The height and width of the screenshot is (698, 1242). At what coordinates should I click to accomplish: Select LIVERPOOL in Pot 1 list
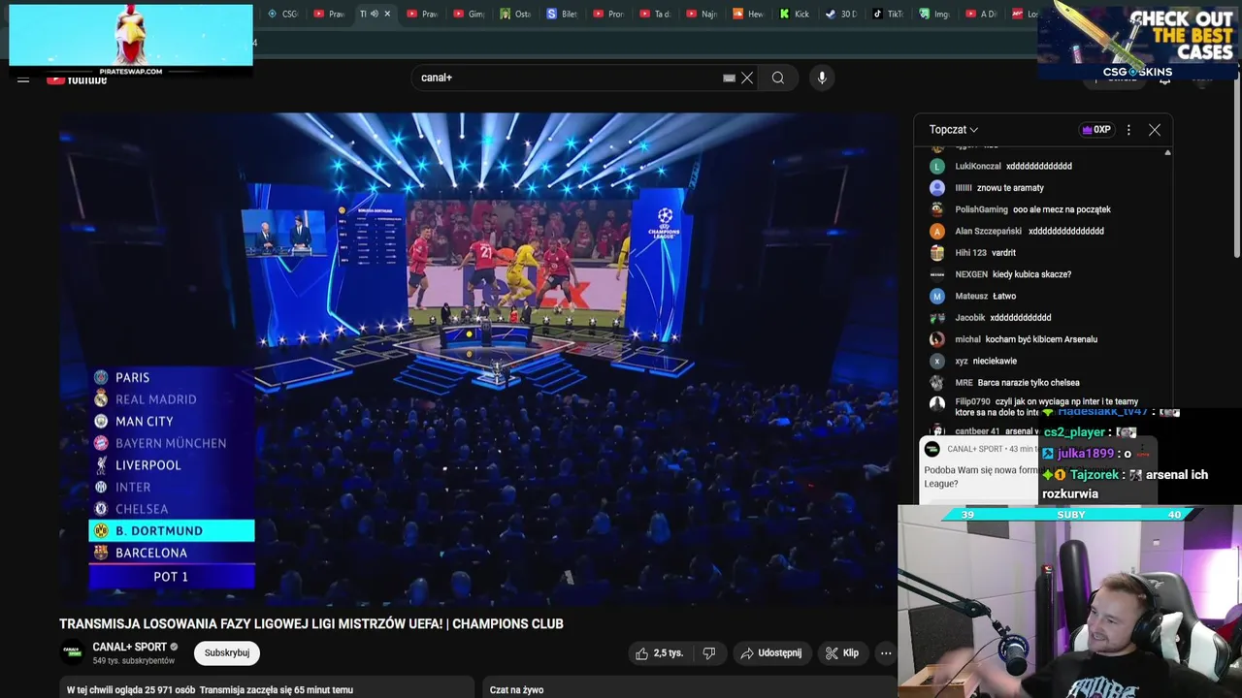tap(172, 465)
